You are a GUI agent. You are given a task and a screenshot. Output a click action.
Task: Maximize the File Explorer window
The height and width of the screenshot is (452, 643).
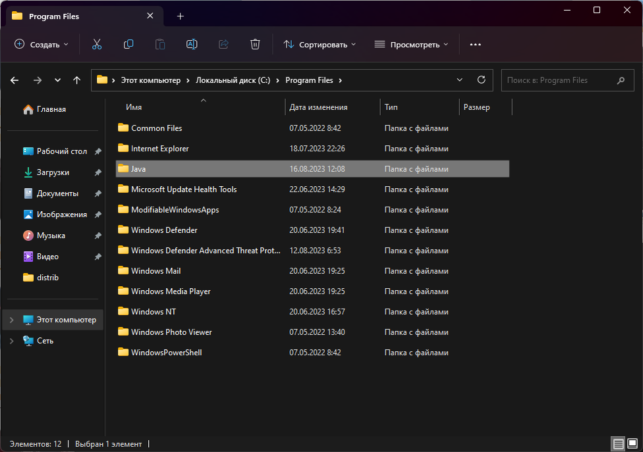coord(597,10)
